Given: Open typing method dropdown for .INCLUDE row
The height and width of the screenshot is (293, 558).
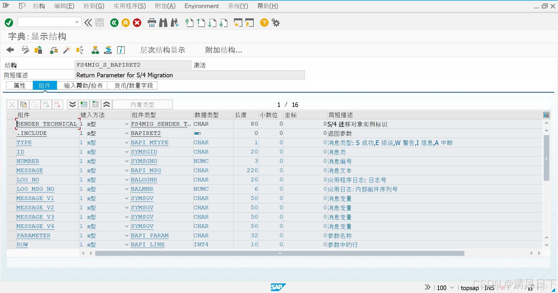Looking at the screenshot, I should 126,133.
